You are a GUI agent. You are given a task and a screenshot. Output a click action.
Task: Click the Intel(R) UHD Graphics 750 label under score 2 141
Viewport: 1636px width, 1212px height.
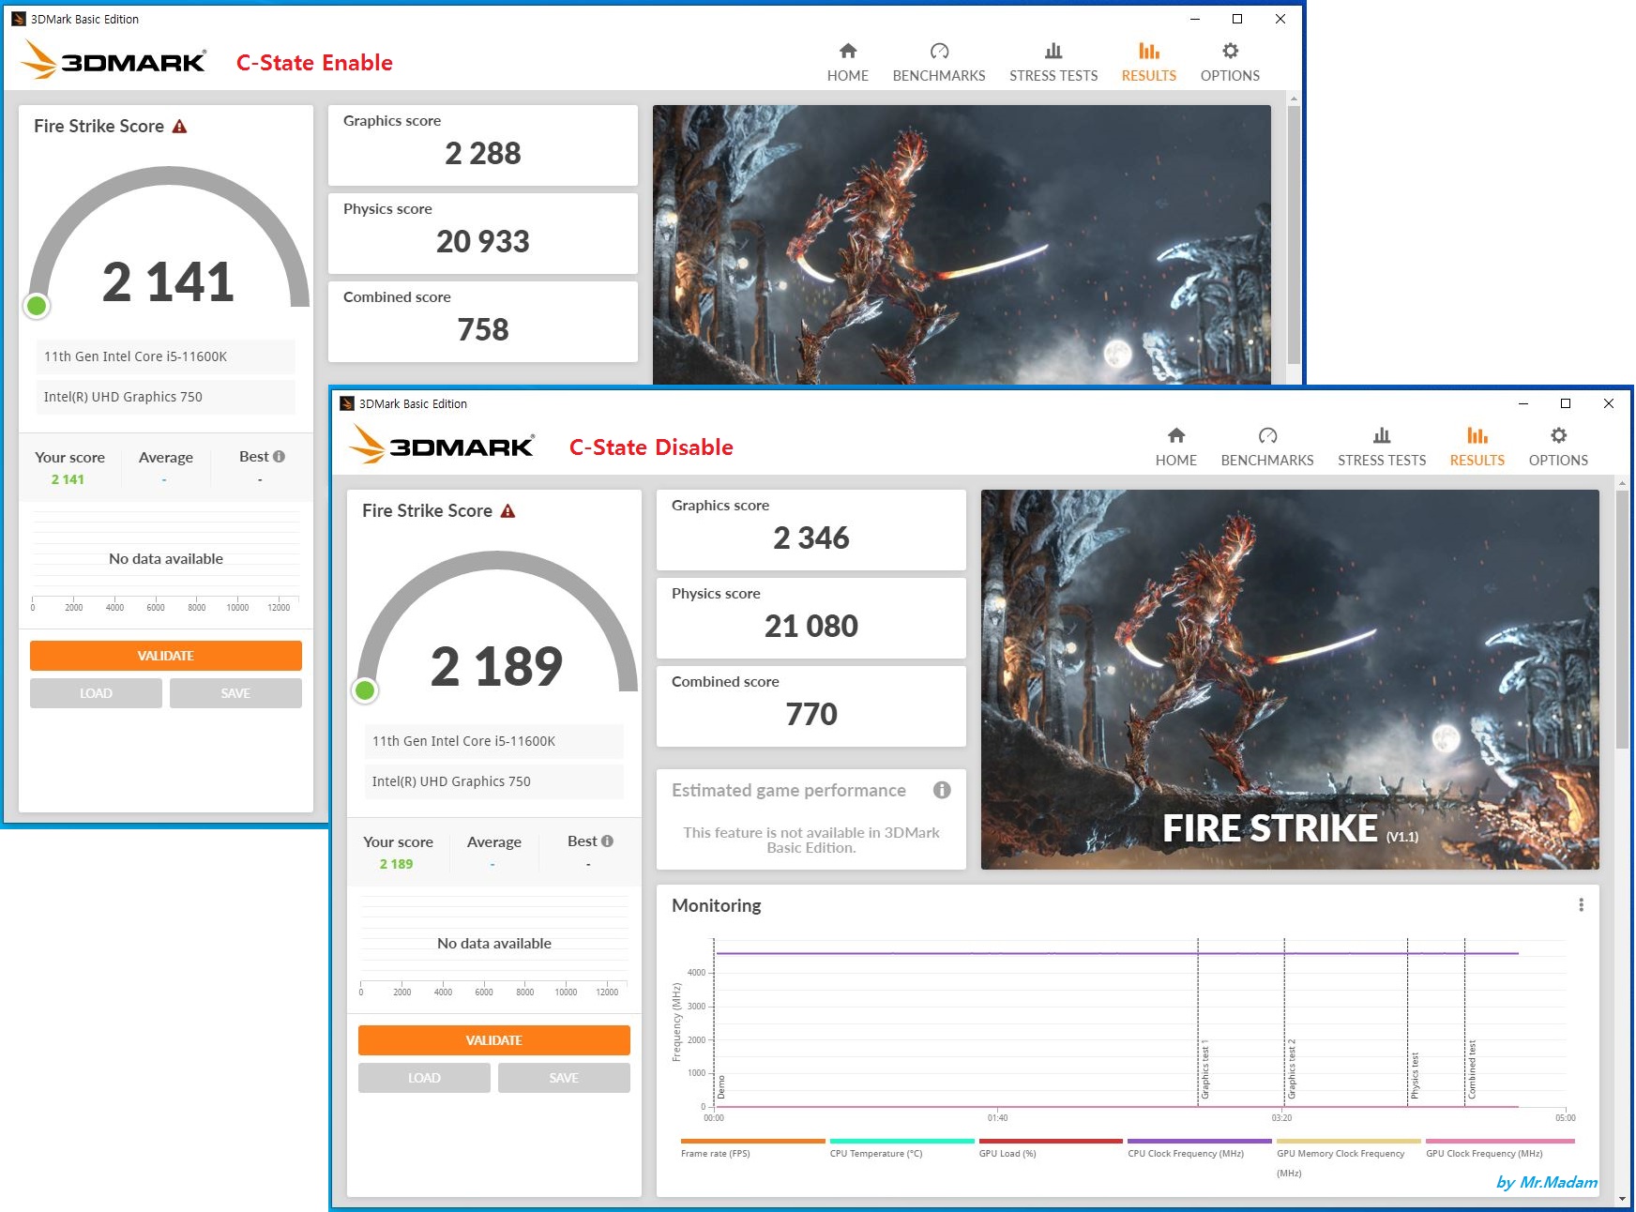tap(165, 397)
